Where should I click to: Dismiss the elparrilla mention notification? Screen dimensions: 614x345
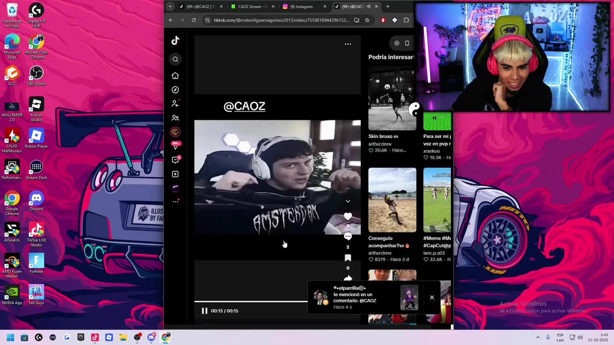432,297
